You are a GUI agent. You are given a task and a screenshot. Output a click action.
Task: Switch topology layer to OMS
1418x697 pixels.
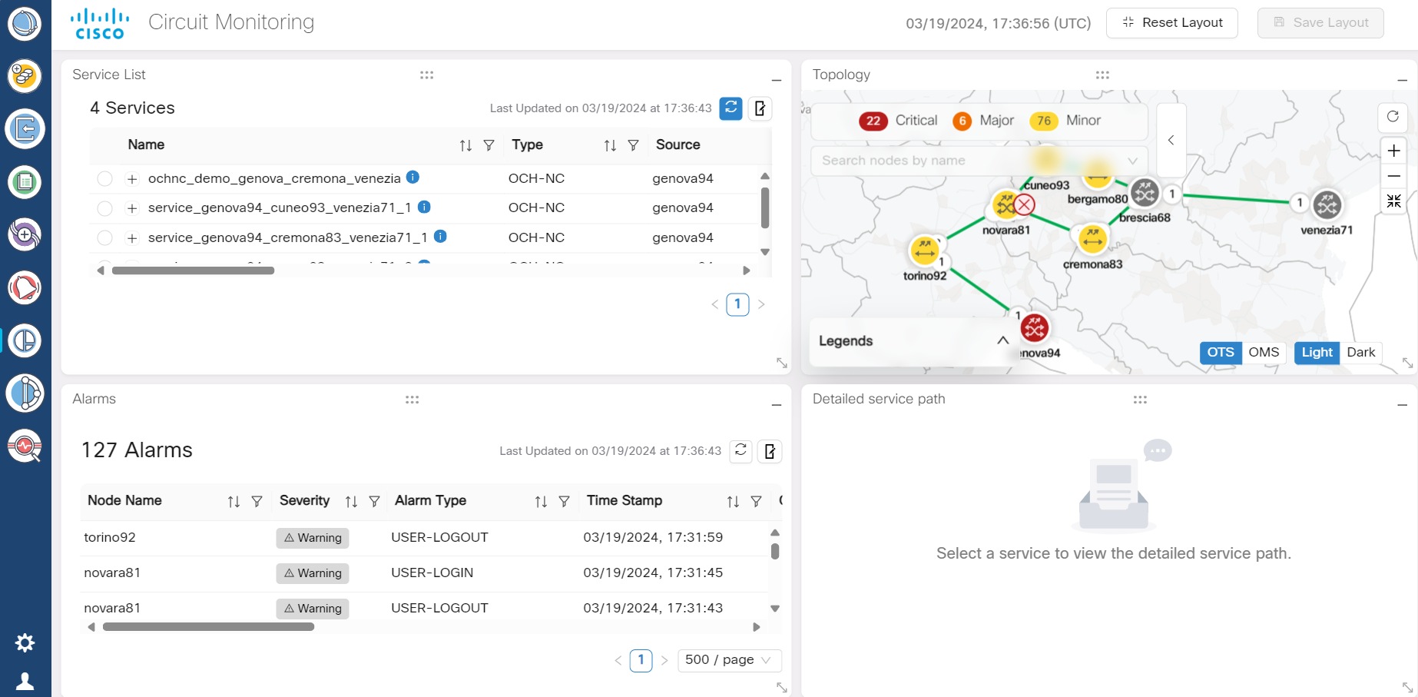tap(1264, 352)
